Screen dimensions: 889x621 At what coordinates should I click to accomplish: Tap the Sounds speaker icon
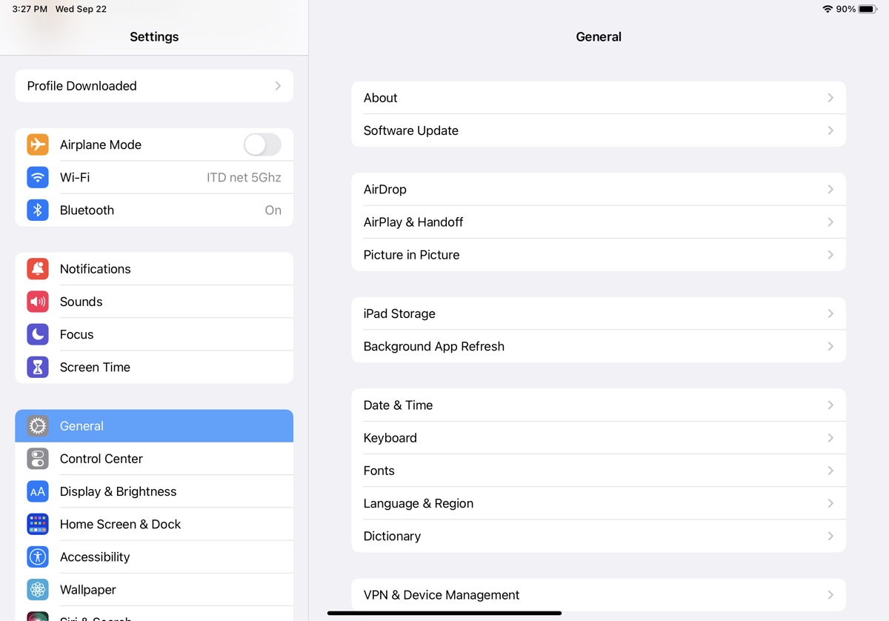tap(38, 302)
